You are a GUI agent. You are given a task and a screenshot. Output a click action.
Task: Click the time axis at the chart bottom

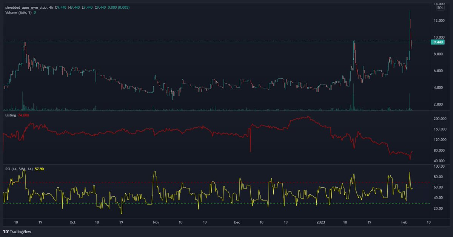(226, 222)
